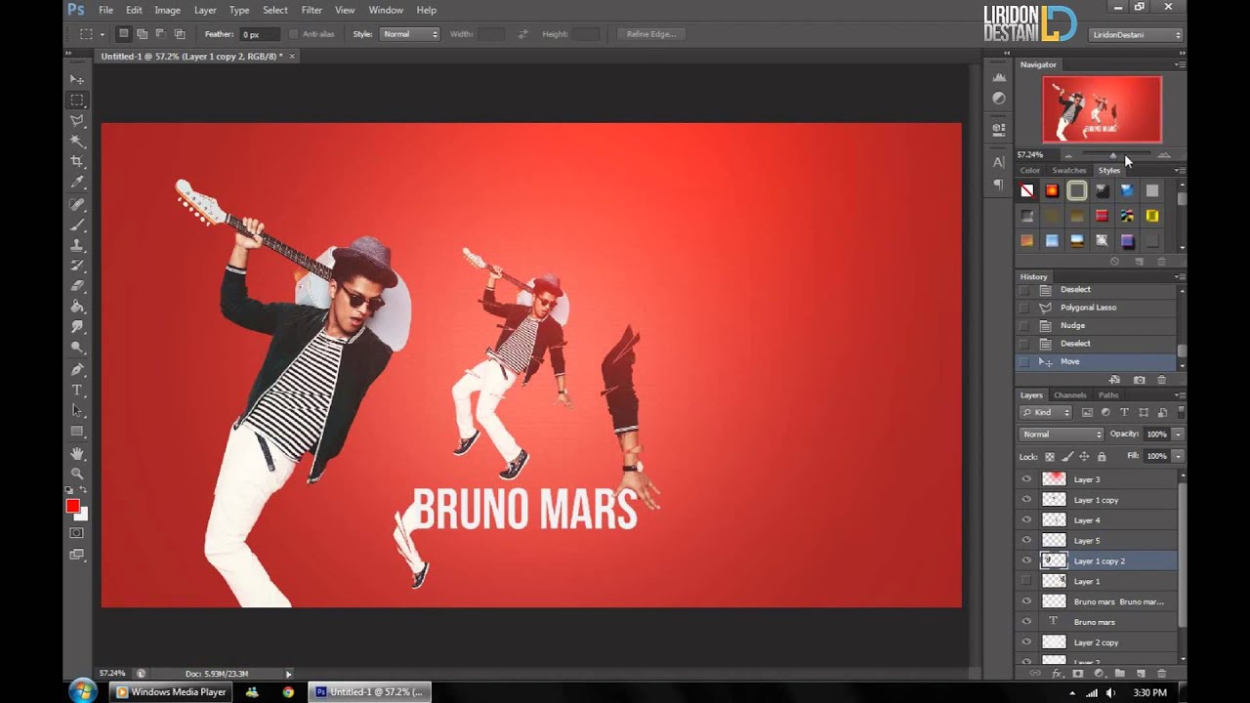Image resolution: width=1250 pixels, height=703 pixels.
Task: Switch to the Channels tab
Action: coord(1069,395)
